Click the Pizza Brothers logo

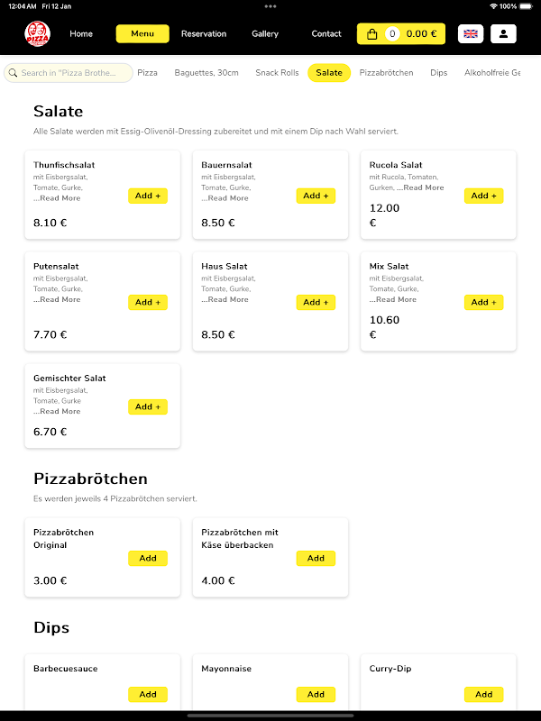tap(37, 34)
